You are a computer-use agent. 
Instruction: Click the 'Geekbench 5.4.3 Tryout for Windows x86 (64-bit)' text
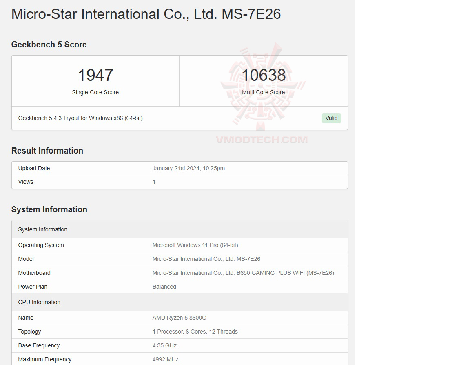tap(80, 118)
